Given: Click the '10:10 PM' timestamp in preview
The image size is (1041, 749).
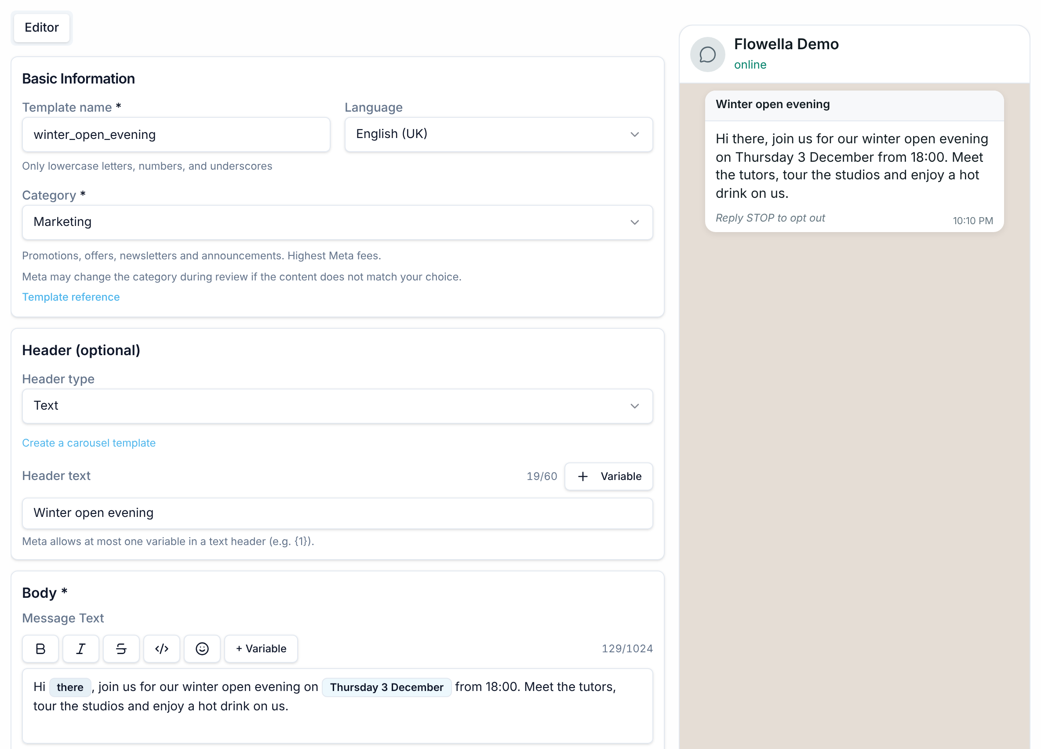Looking at the screenshot, I should [x=972, y=221].
